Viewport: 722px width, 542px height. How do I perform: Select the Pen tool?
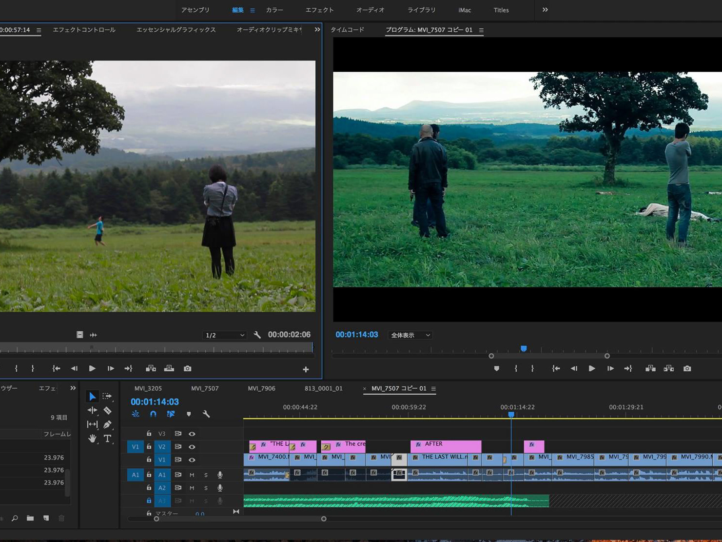(107, 424)
